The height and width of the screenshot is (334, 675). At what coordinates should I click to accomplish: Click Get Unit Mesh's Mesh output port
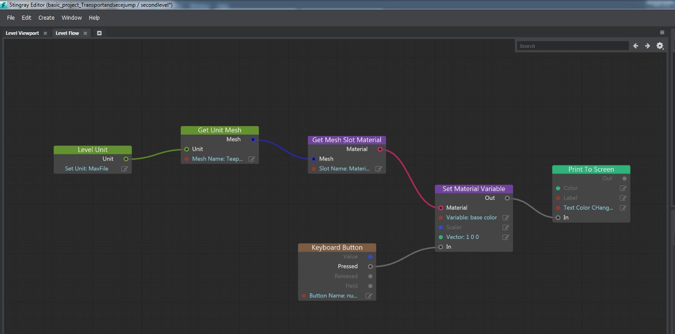click(253, 140)
